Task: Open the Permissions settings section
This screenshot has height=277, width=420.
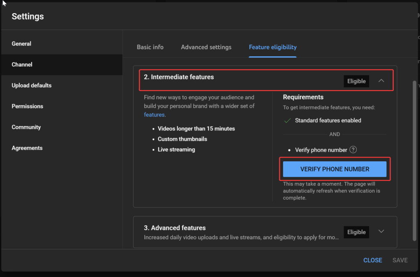Action: click(x=27, y=106)
